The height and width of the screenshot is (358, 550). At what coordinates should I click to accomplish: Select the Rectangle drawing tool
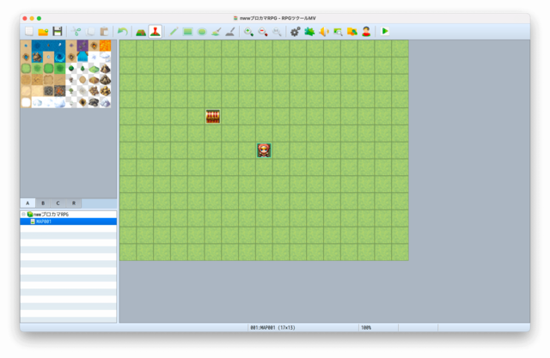pos(187,32)
